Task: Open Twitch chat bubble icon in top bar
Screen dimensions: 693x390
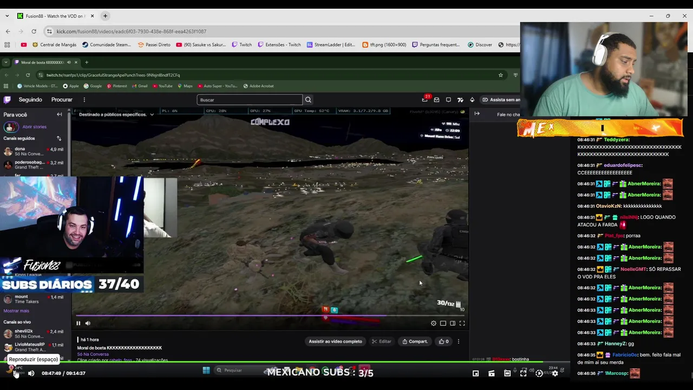Action: [x=448, y=100]
